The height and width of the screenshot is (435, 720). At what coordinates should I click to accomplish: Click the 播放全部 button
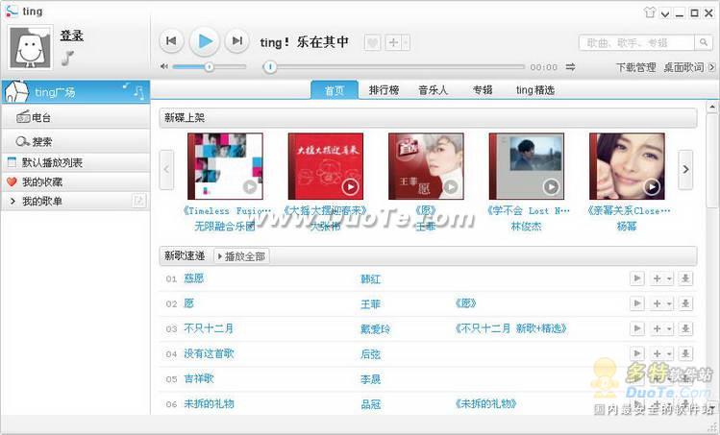tap(241, 256)
